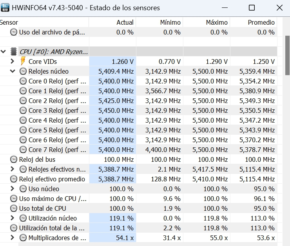Image resolution: width=290 pixels, height=246 pixels.
Task: Select Core 7 Reloj (perf ... label
Action: point(57,150)
